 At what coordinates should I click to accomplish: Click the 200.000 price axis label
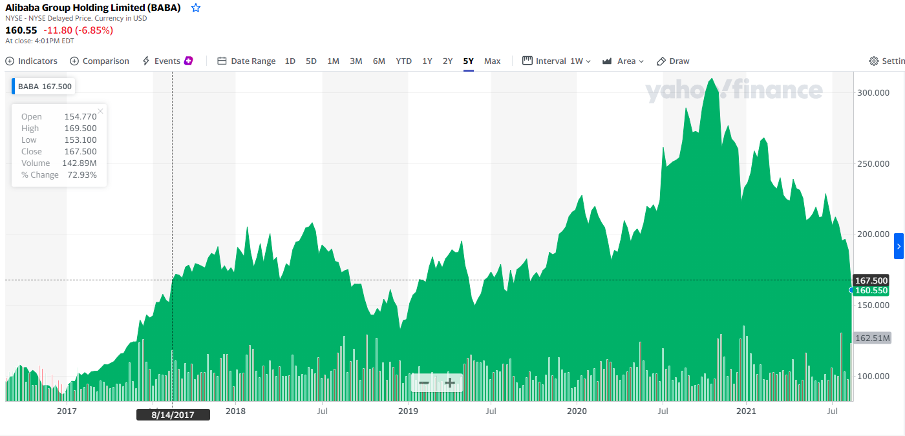(874, 234)
